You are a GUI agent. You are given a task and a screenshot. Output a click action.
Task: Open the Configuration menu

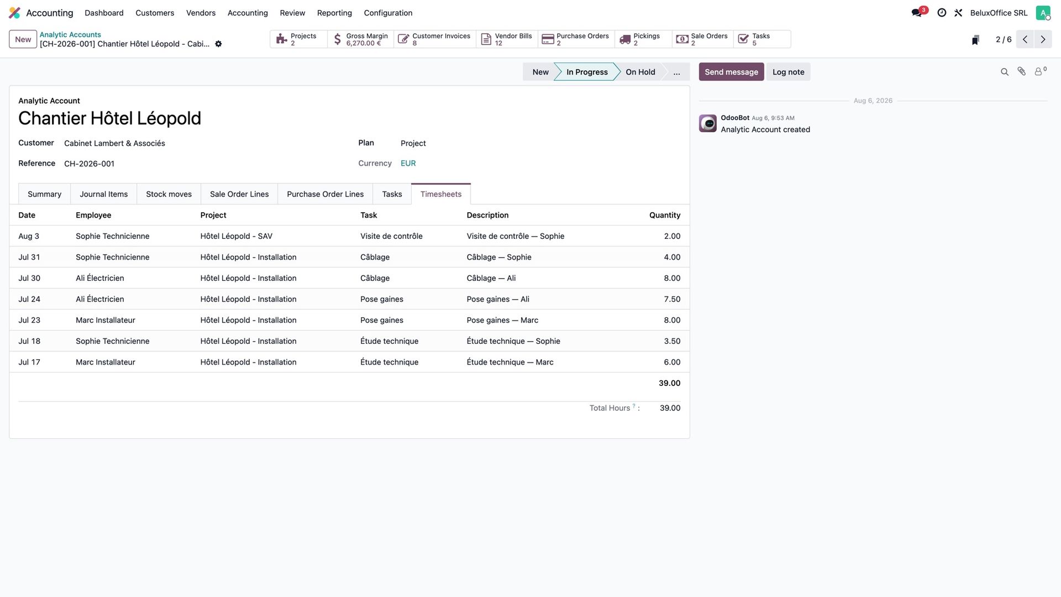[388, 13]
